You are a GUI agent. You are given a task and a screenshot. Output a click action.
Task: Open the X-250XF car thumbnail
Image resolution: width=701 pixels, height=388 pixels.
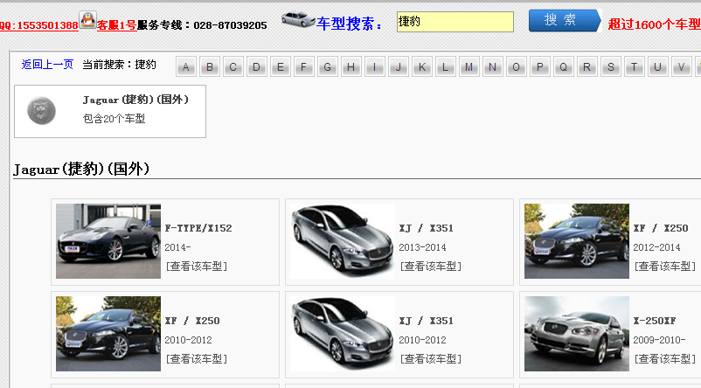pyautogui.click(x=577, y=334)
